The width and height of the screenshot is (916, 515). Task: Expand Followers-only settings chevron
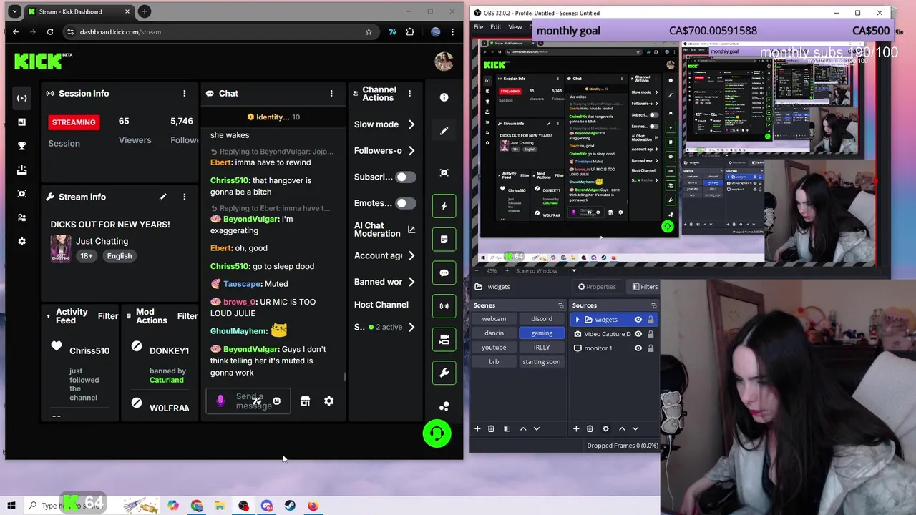(411, 151)
